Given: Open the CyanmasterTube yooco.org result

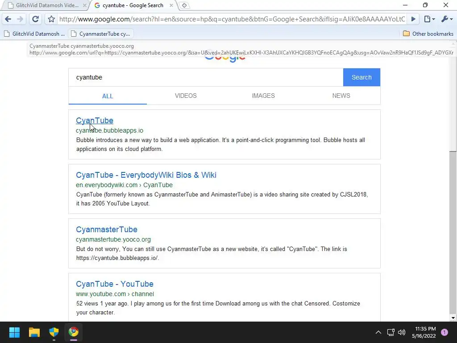Looking at the screenshot, I should point(106,230).
